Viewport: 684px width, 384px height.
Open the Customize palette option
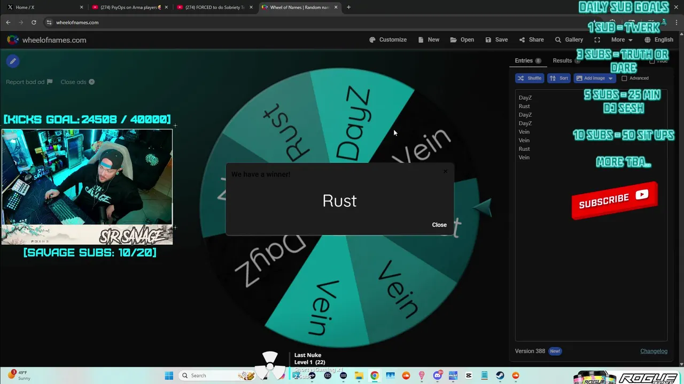point(388,40)
